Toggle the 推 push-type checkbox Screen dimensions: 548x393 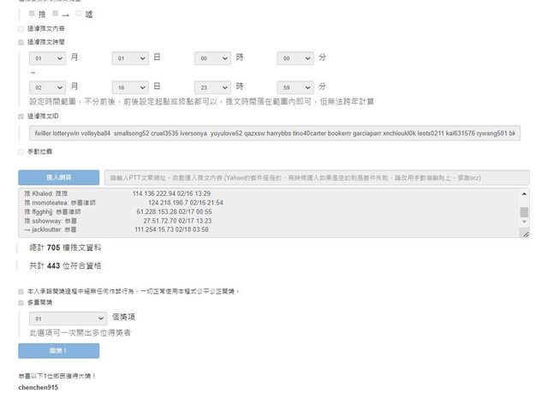tap(32, 14)
